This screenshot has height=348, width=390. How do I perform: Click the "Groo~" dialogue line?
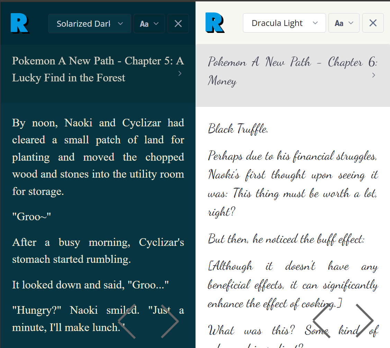31,217
